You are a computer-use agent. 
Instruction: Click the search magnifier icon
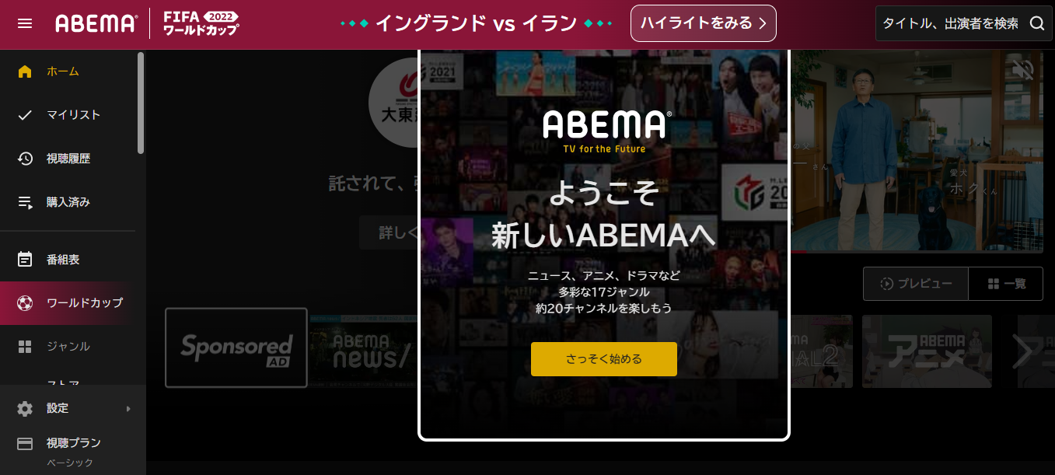point(1036,23)
